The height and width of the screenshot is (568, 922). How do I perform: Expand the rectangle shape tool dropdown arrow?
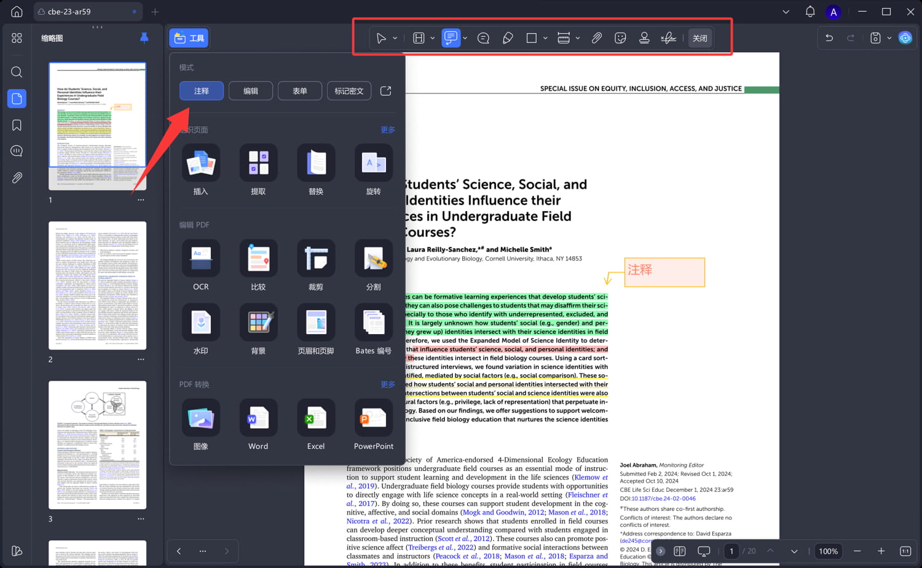tap(545, 38)
